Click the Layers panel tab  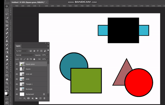tap(18, 46)
